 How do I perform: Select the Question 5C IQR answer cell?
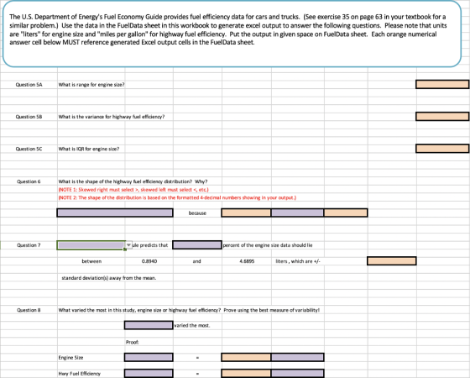[442, 149]
